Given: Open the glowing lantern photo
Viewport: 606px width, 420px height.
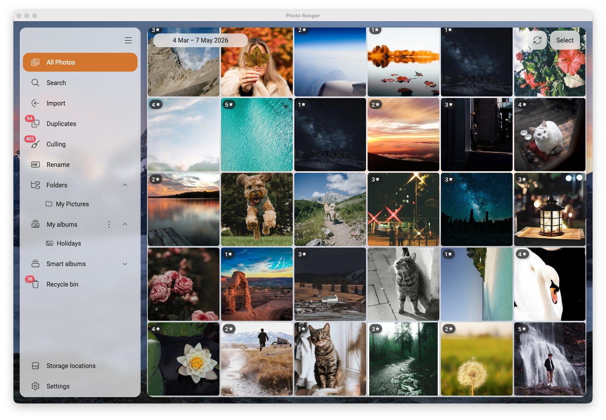Looking at the screenshot, I should 550,209.
